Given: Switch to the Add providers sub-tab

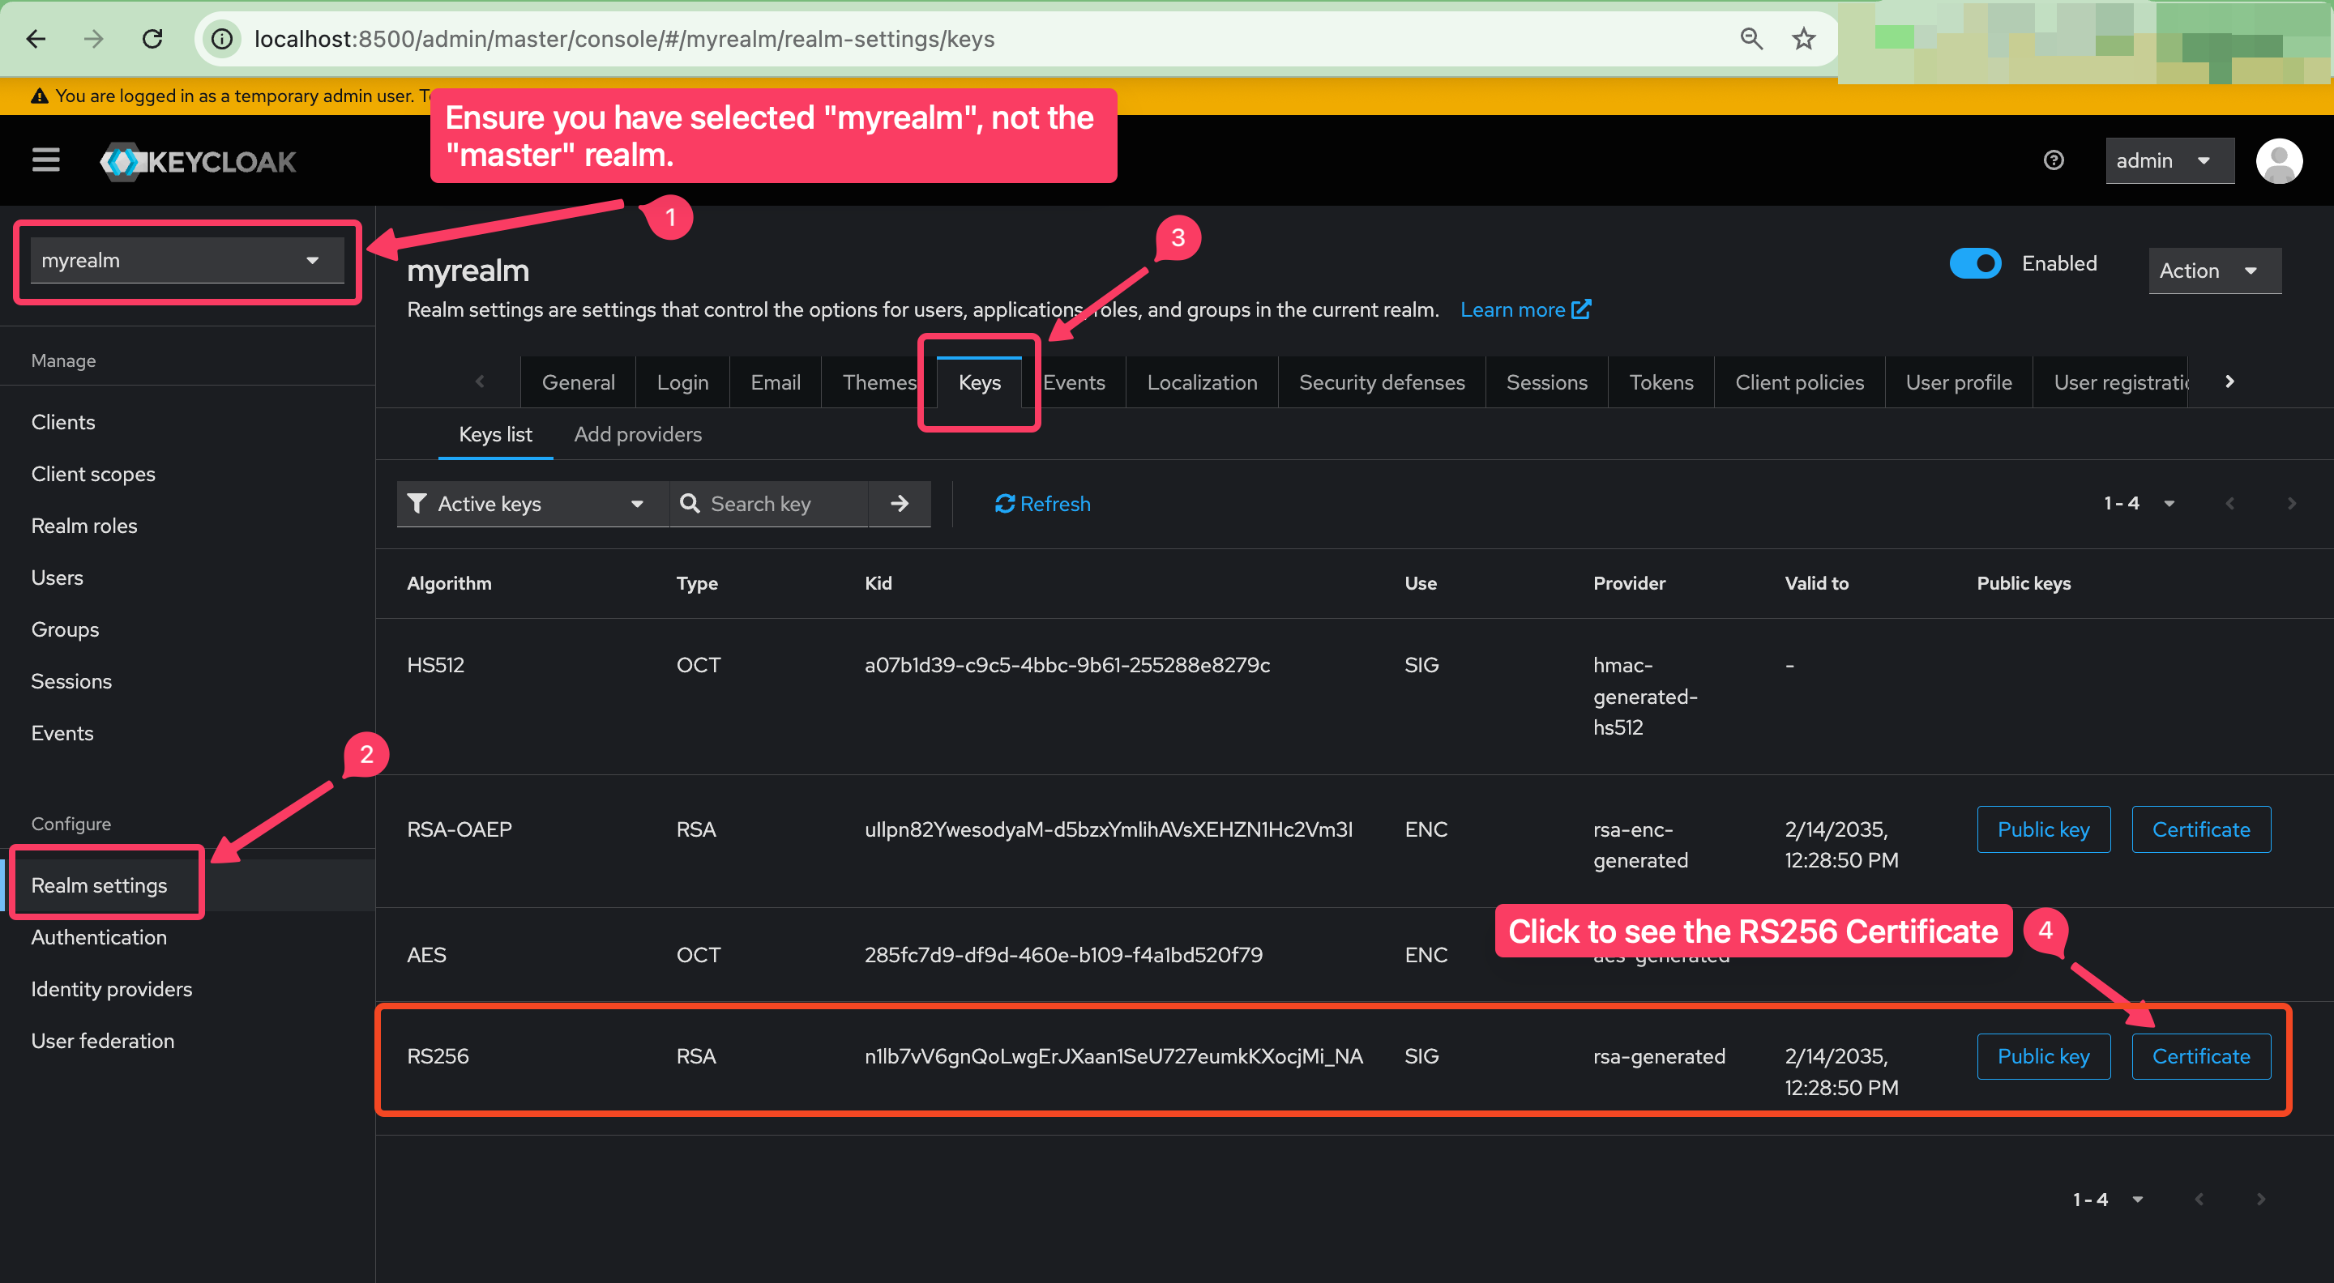Looking at the screenshot, I should click(638, 435).
